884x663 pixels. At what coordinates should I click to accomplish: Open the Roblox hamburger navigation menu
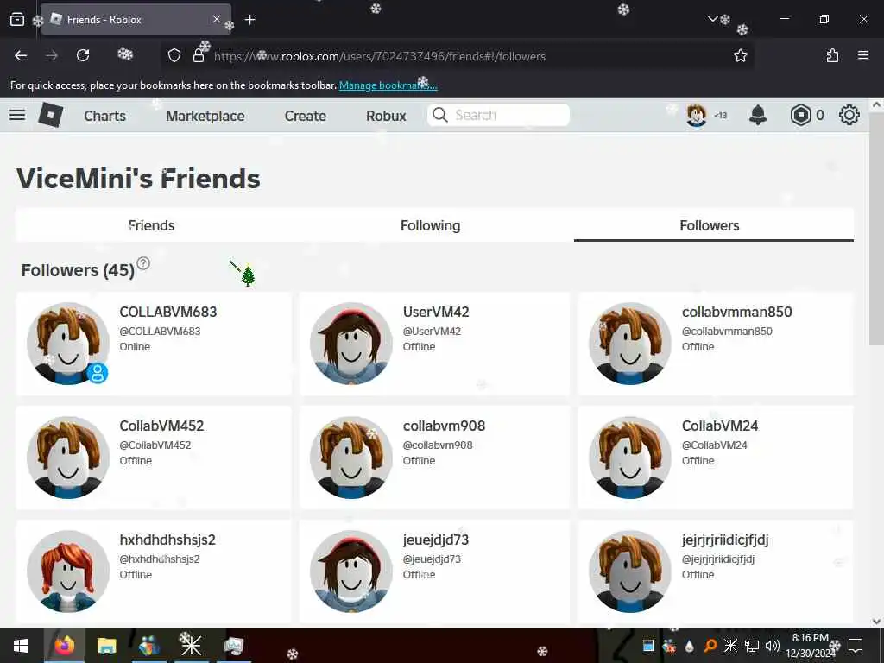click(x=17, y=115)
